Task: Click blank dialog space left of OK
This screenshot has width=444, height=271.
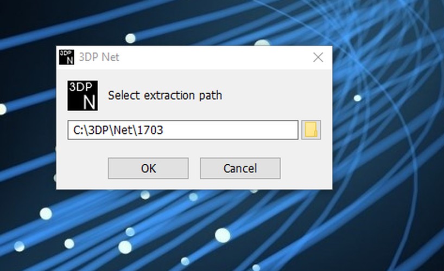Action: point(82,169)
